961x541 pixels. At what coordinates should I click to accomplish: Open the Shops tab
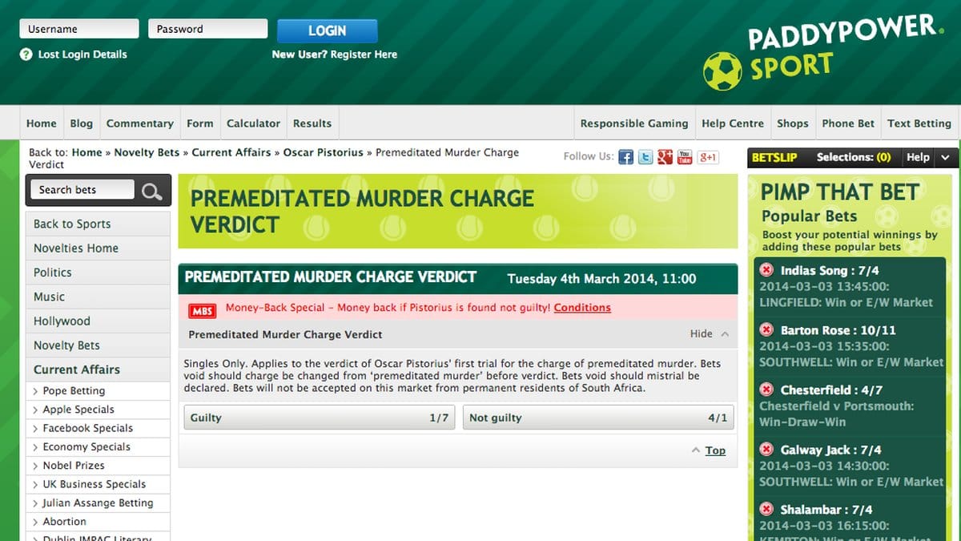[793, 123]
